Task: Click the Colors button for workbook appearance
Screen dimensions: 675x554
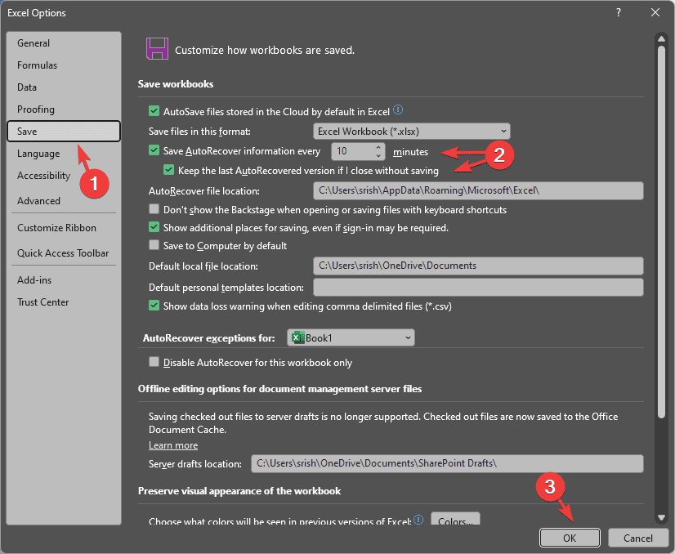Action: click(x=455, y=517)
